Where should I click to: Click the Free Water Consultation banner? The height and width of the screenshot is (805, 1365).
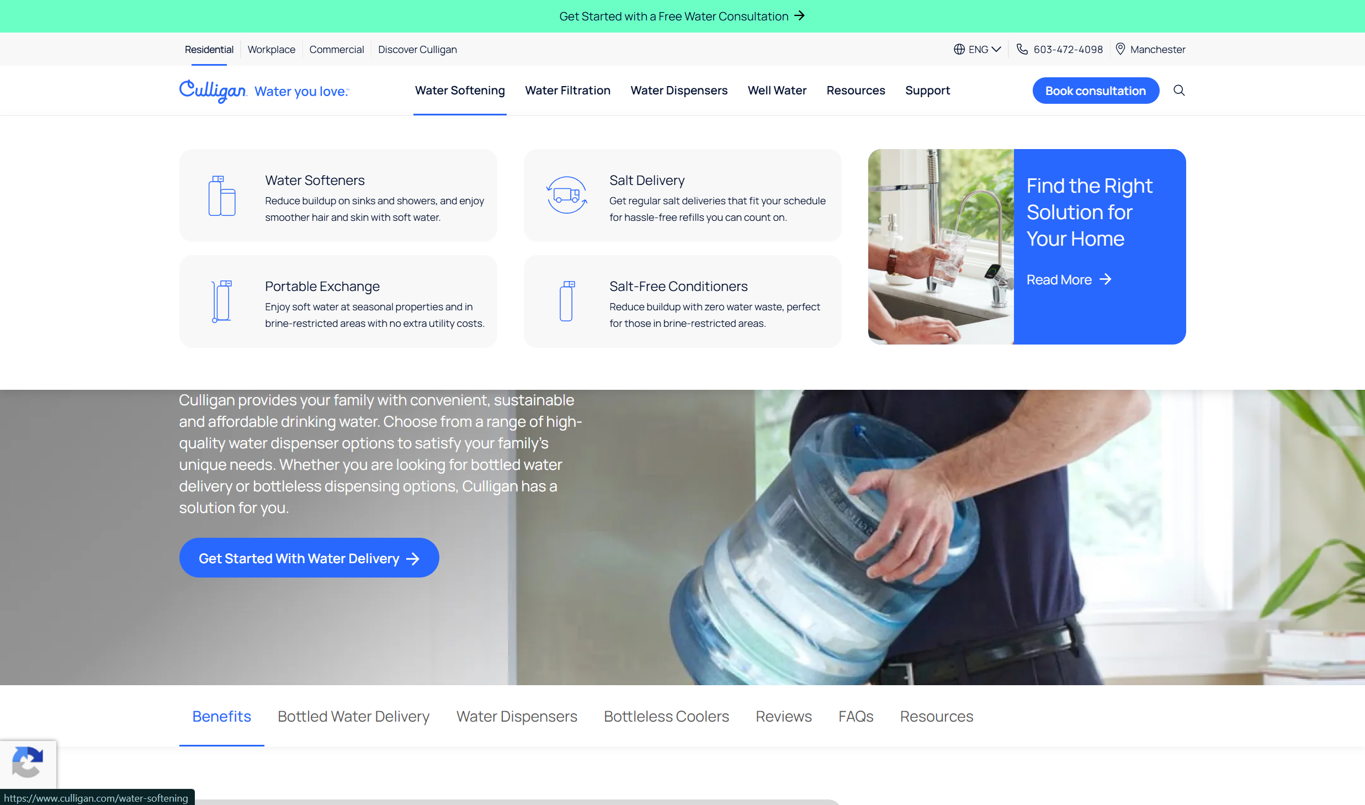682,16
